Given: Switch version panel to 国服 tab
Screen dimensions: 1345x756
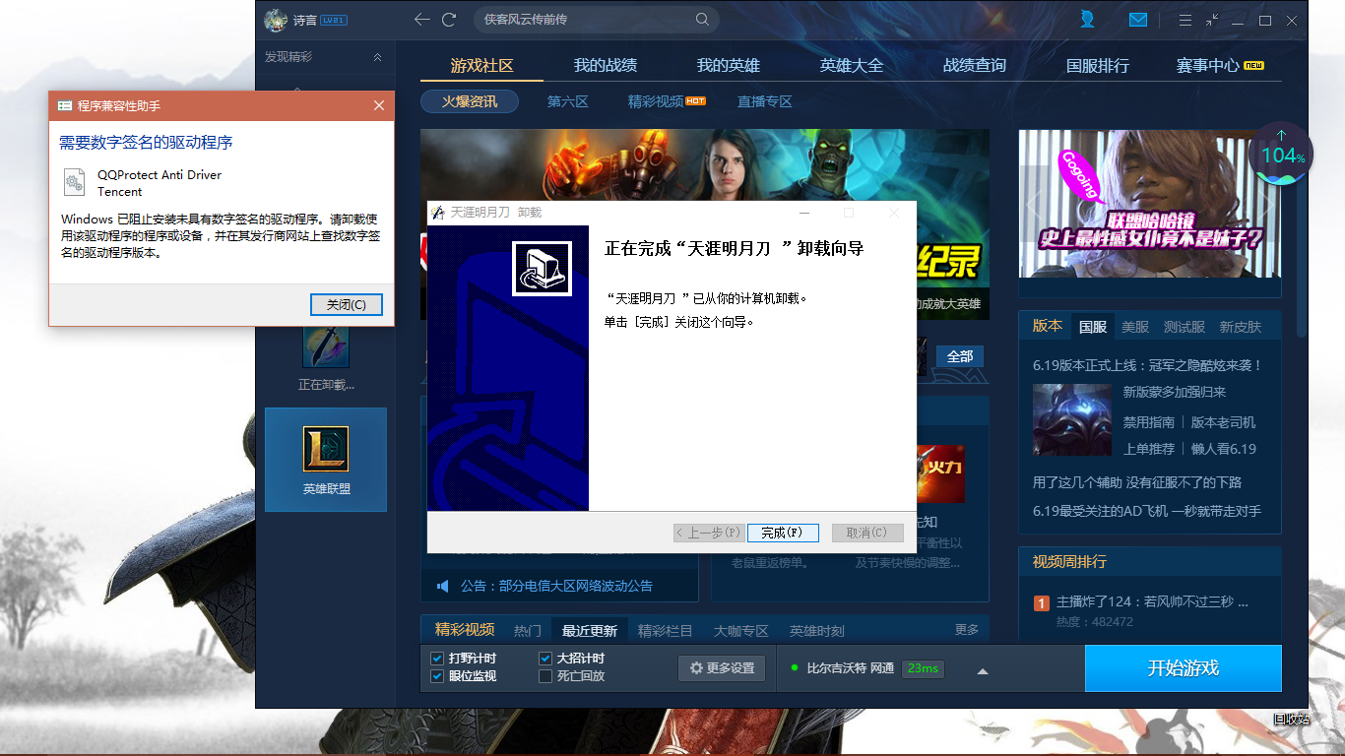Looking at the screenshot, I should point(1093,327).
